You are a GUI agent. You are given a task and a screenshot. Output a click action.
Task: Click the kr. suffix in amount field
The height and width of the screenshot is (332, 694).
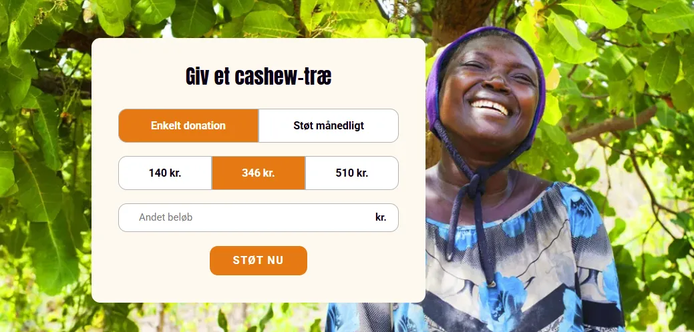(381, 217)
